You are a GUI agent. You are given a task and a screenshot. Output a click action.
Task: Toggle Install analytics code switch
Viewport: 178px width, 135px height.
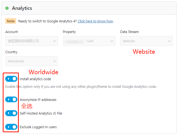[11, 79]
